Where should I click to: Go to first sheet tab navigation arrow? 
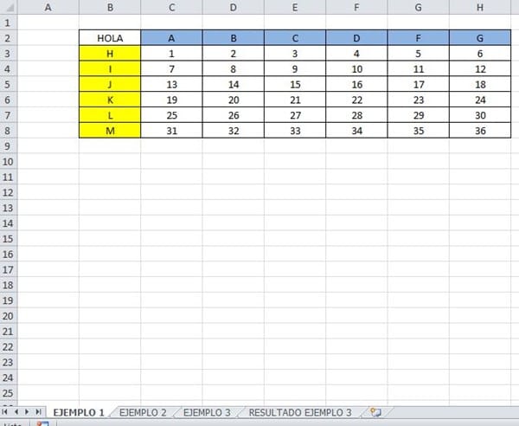4,412
